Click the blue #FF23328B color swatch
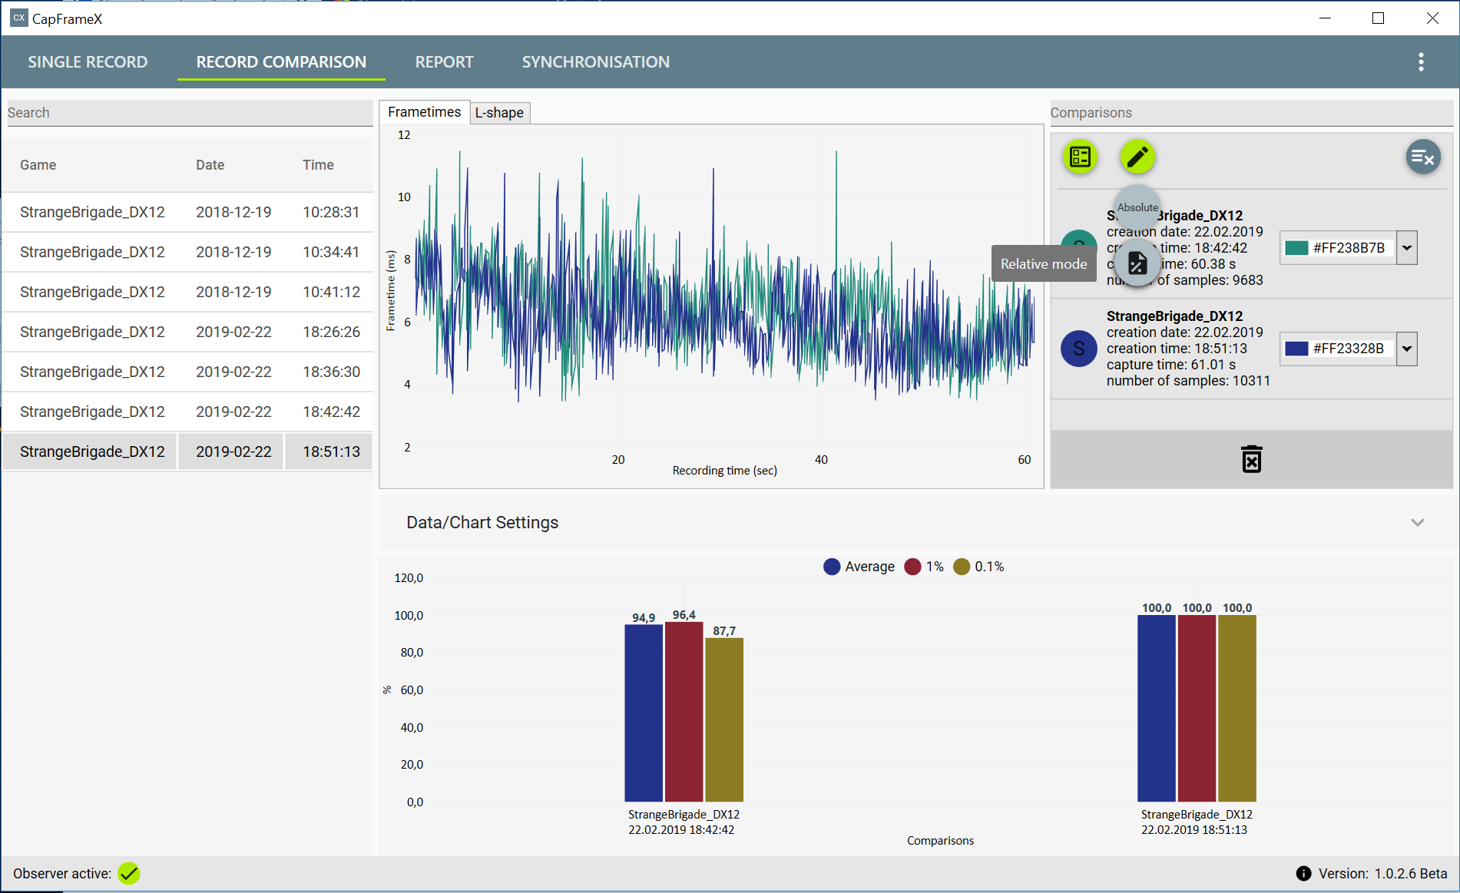Screen dimensions: 1460x893 (1296, 349)
